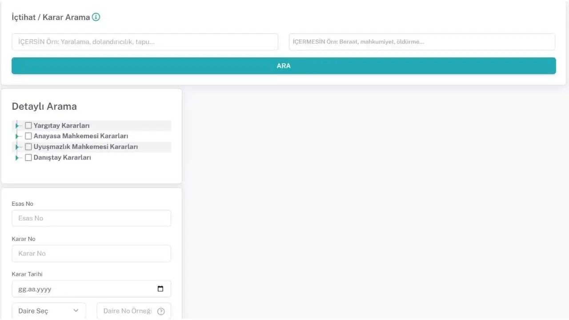Tick the Anayasa Mahkemesi Kararları checkbox
The height and width of the screenshot is (320, 569).
[28, 136]
